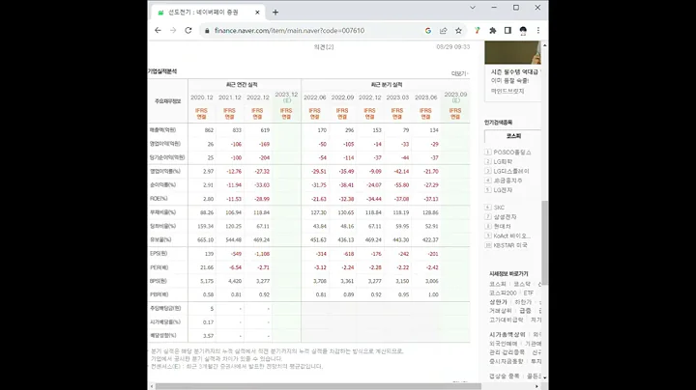The height and width of the screenshot is (390, 696).
Task: Open KoAct 바이오 in the popular search list
Action: coord(511,236)
